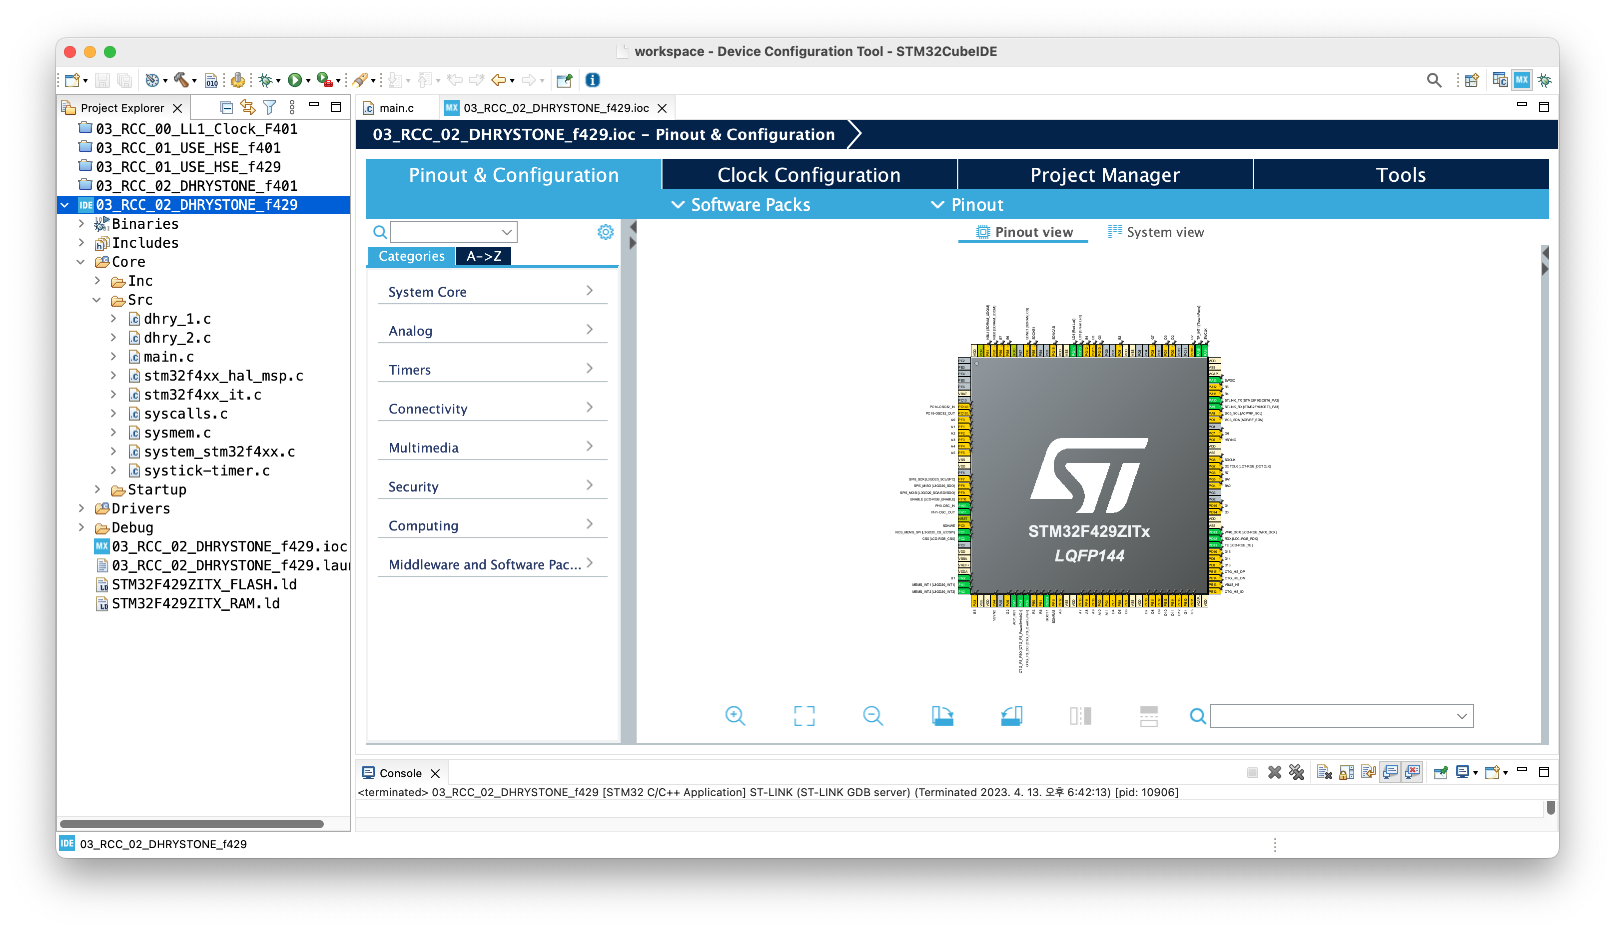The width and height of the screenshot is (1615, 932).
Task: Click the Build hammer icon in toolbar
Action: point(181,80)
